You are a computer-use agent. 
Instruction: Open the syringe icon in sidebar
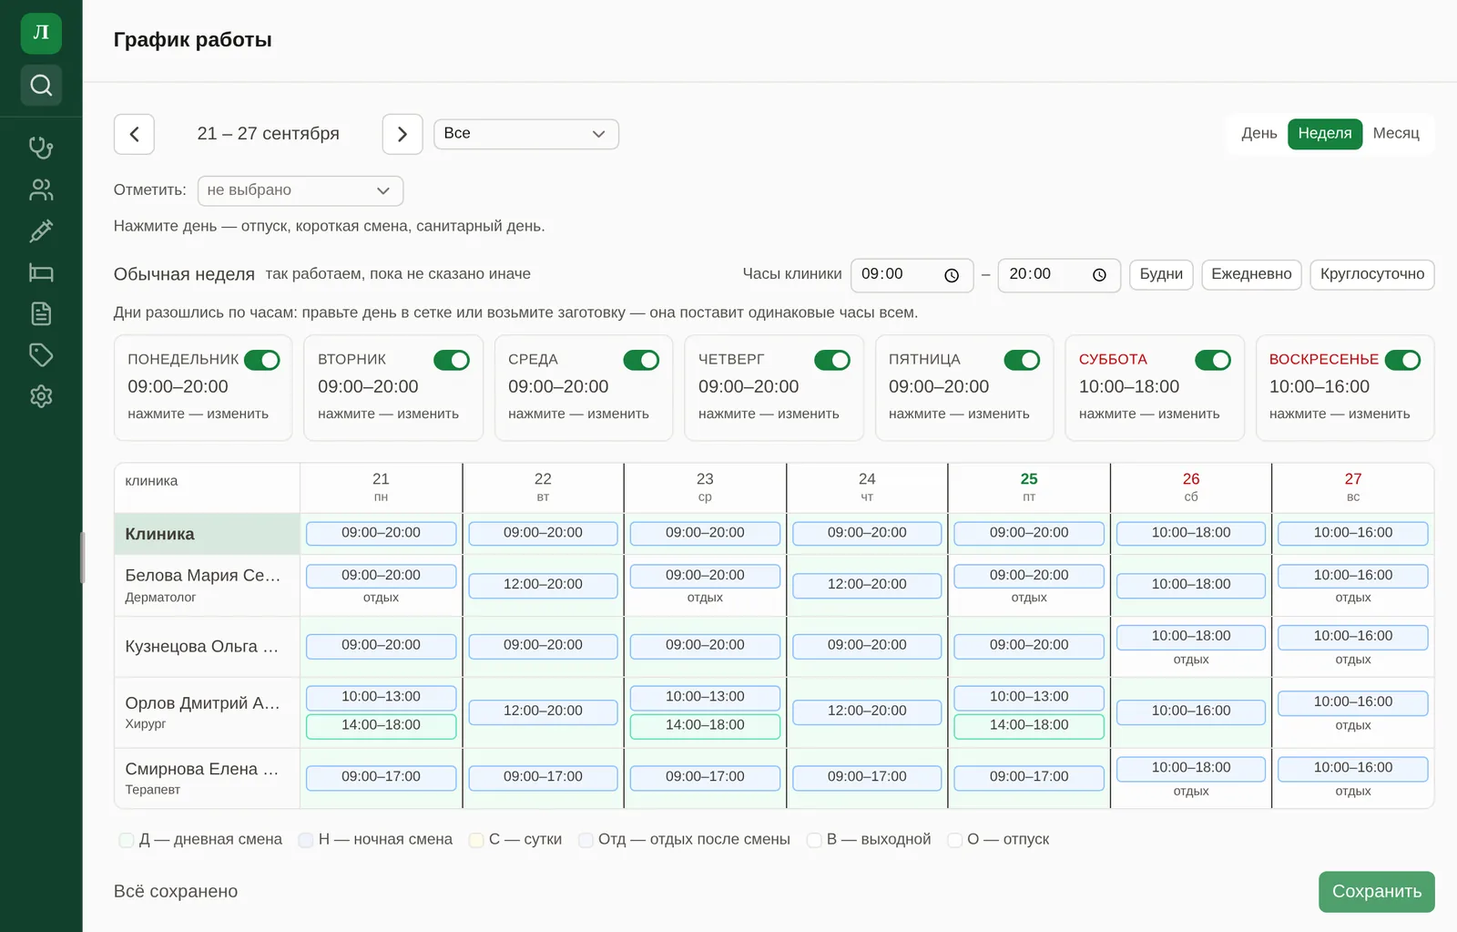tap(41, 231)
